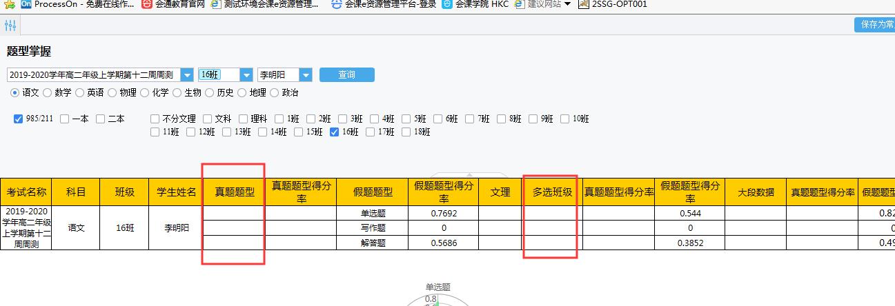Select 数学 subject radio button

point(48,92)
